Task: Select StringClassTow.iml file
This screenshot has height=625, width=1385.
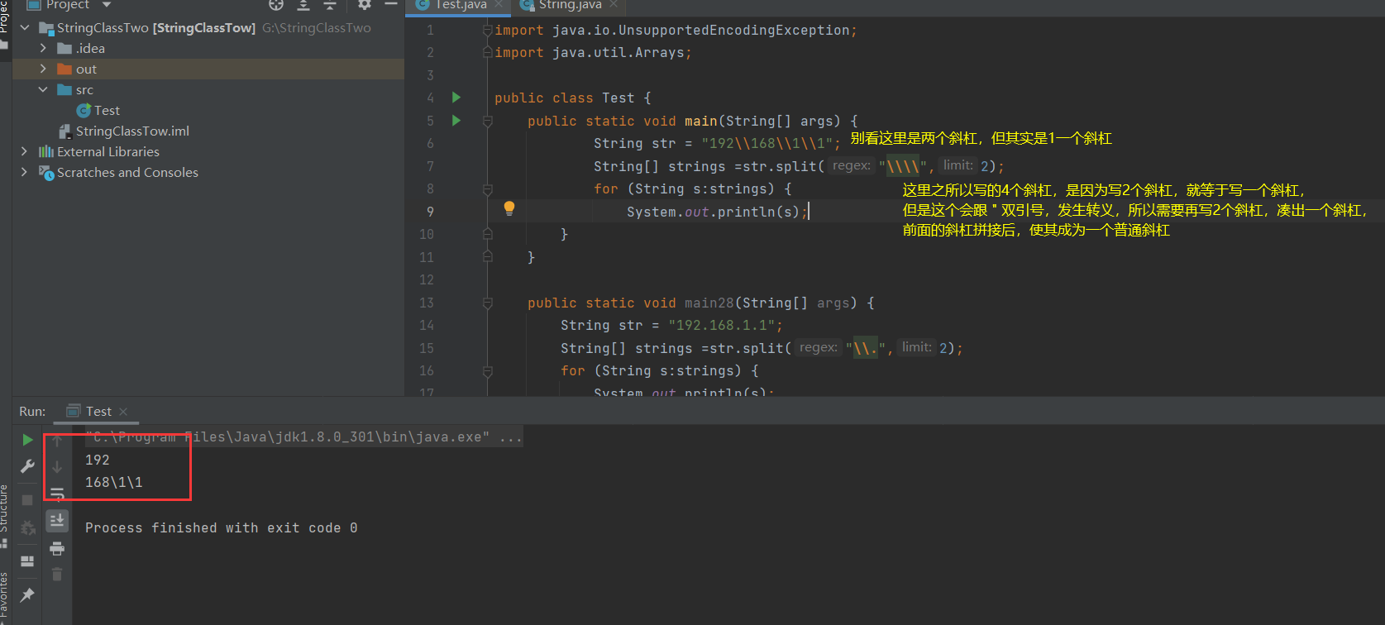Action: pyautogui.click(x=132, y=131)
